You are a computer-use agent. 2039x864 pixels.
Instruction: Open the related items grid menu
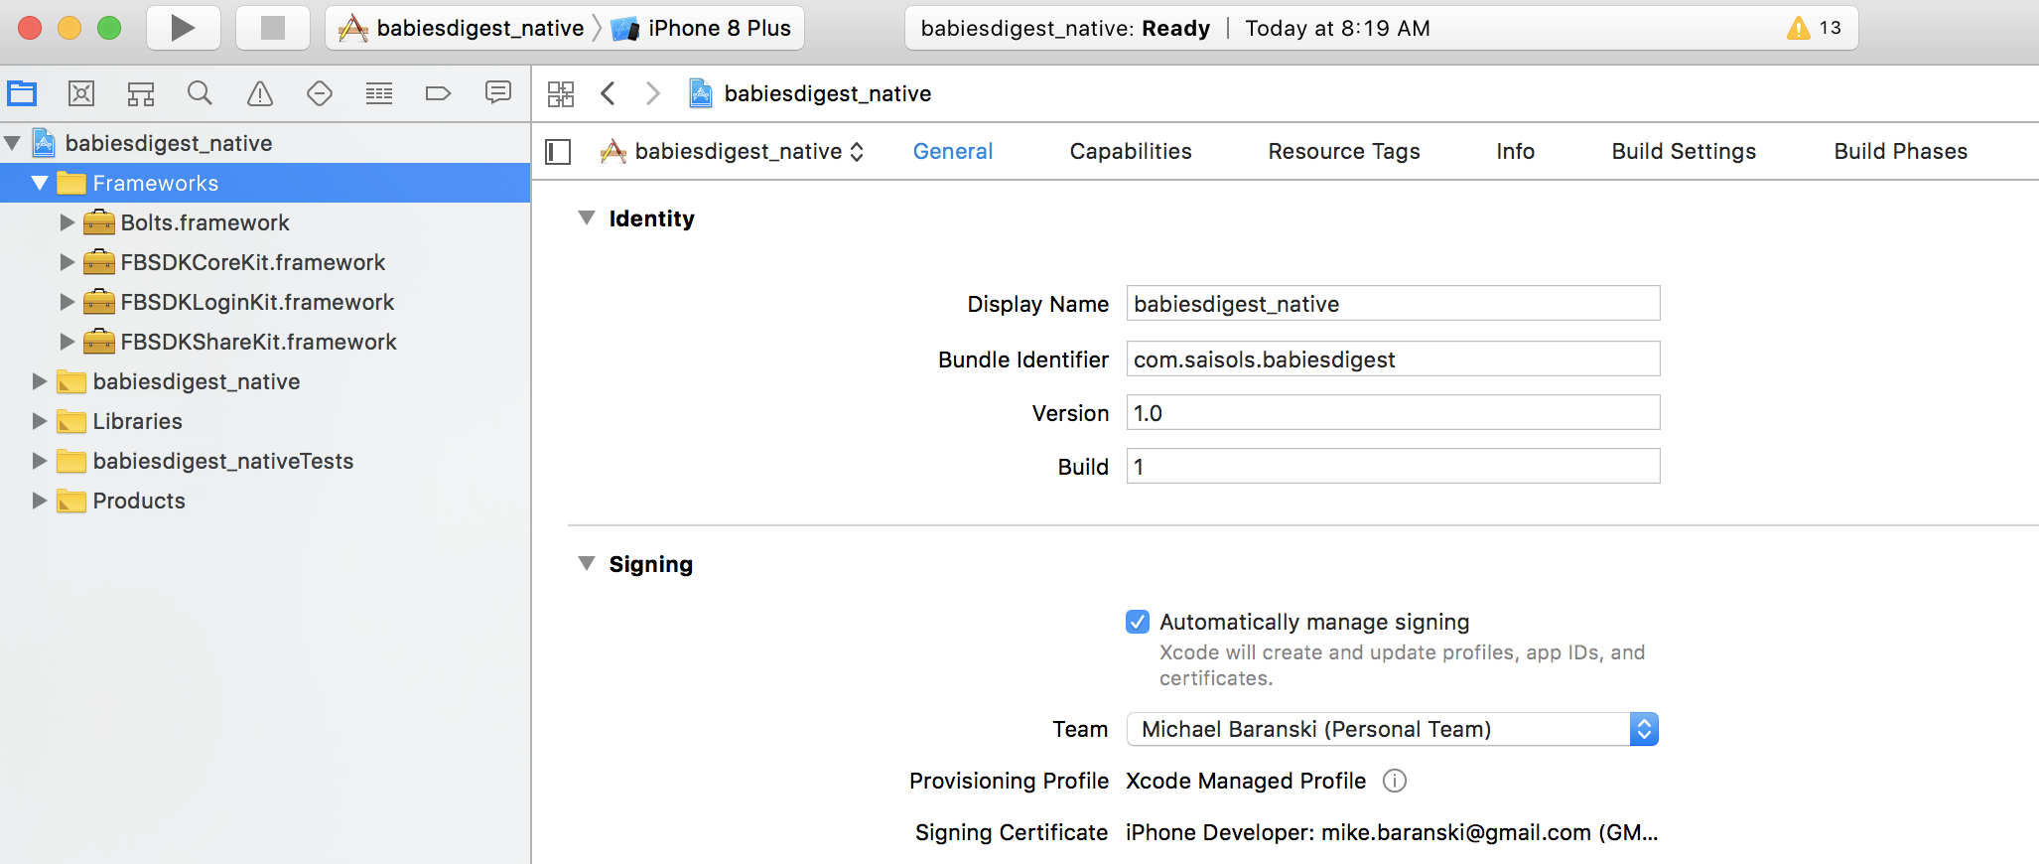point(561,93)
